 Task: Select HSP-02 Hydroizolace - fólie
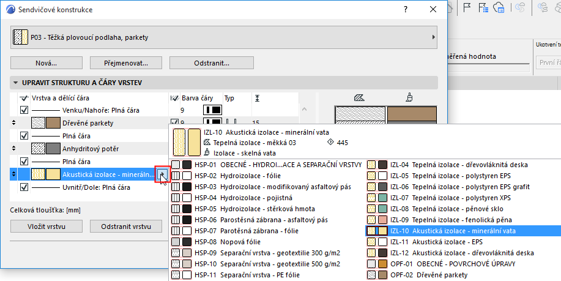point(267,176)
